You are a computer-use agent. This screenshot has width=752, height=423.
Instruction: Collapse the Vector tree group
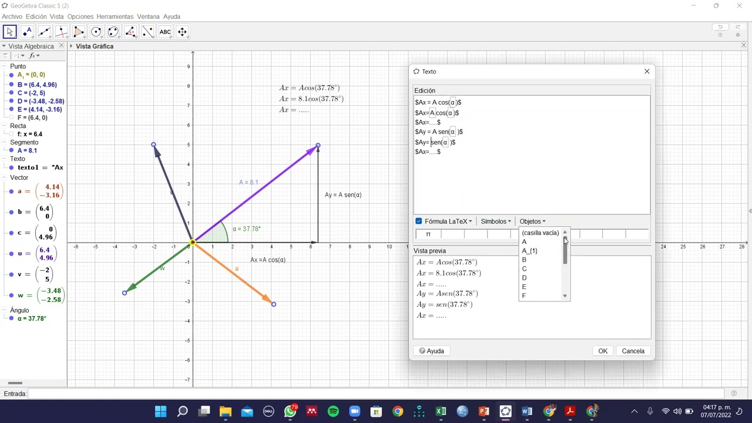pyautogui.click(x=5, y=177)
